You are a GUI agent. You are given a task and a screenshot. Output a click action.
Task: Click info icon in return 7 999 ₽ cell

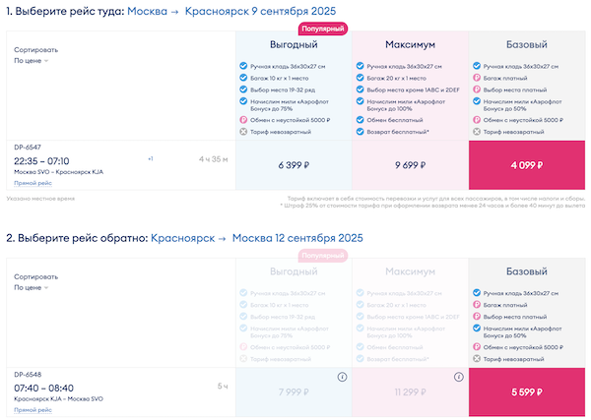pos(342,377)
